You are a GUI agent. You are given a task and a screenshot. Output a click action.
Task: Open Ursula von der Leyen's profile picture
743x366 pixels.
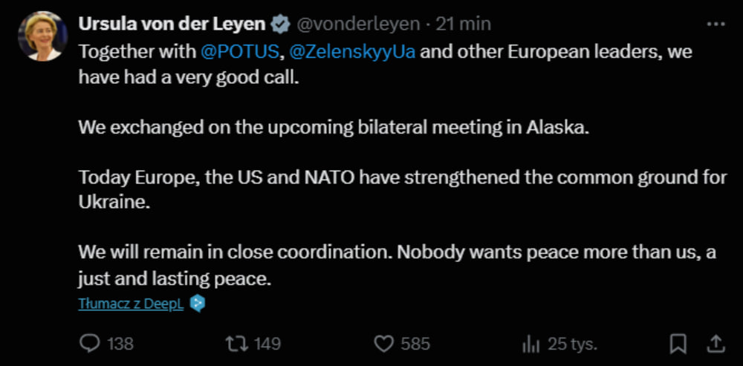(x=39, y=36)
